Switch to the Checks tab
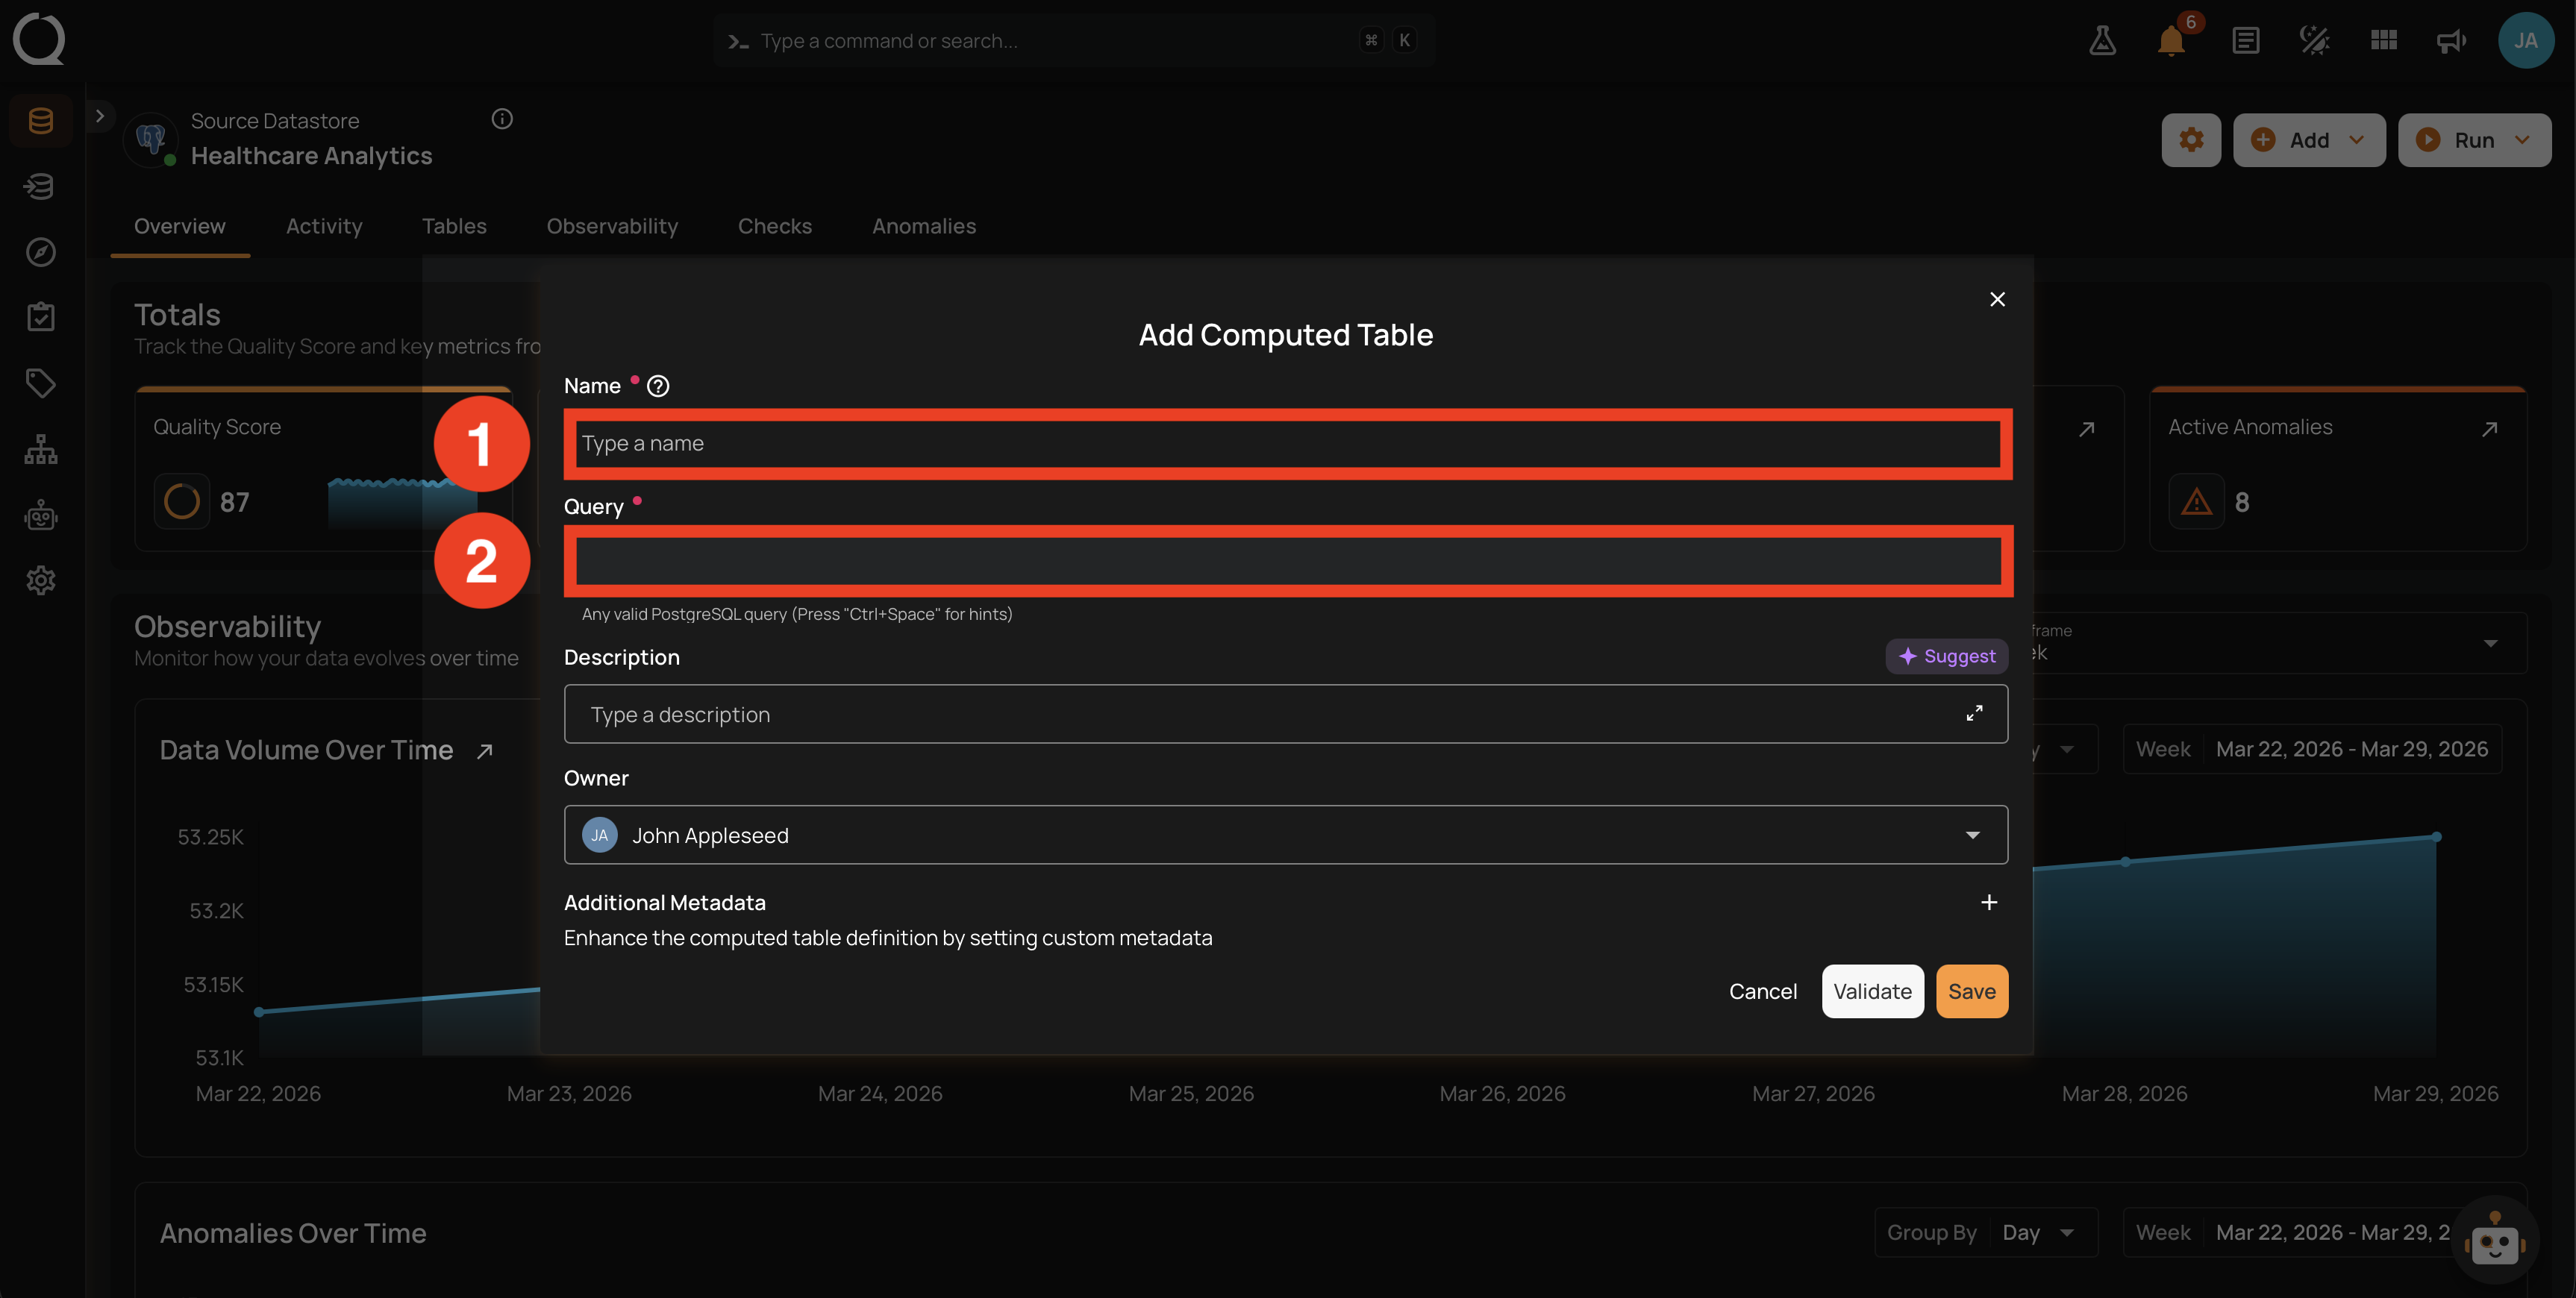This screenshot has height=1298, width=2576. [774, 226]
